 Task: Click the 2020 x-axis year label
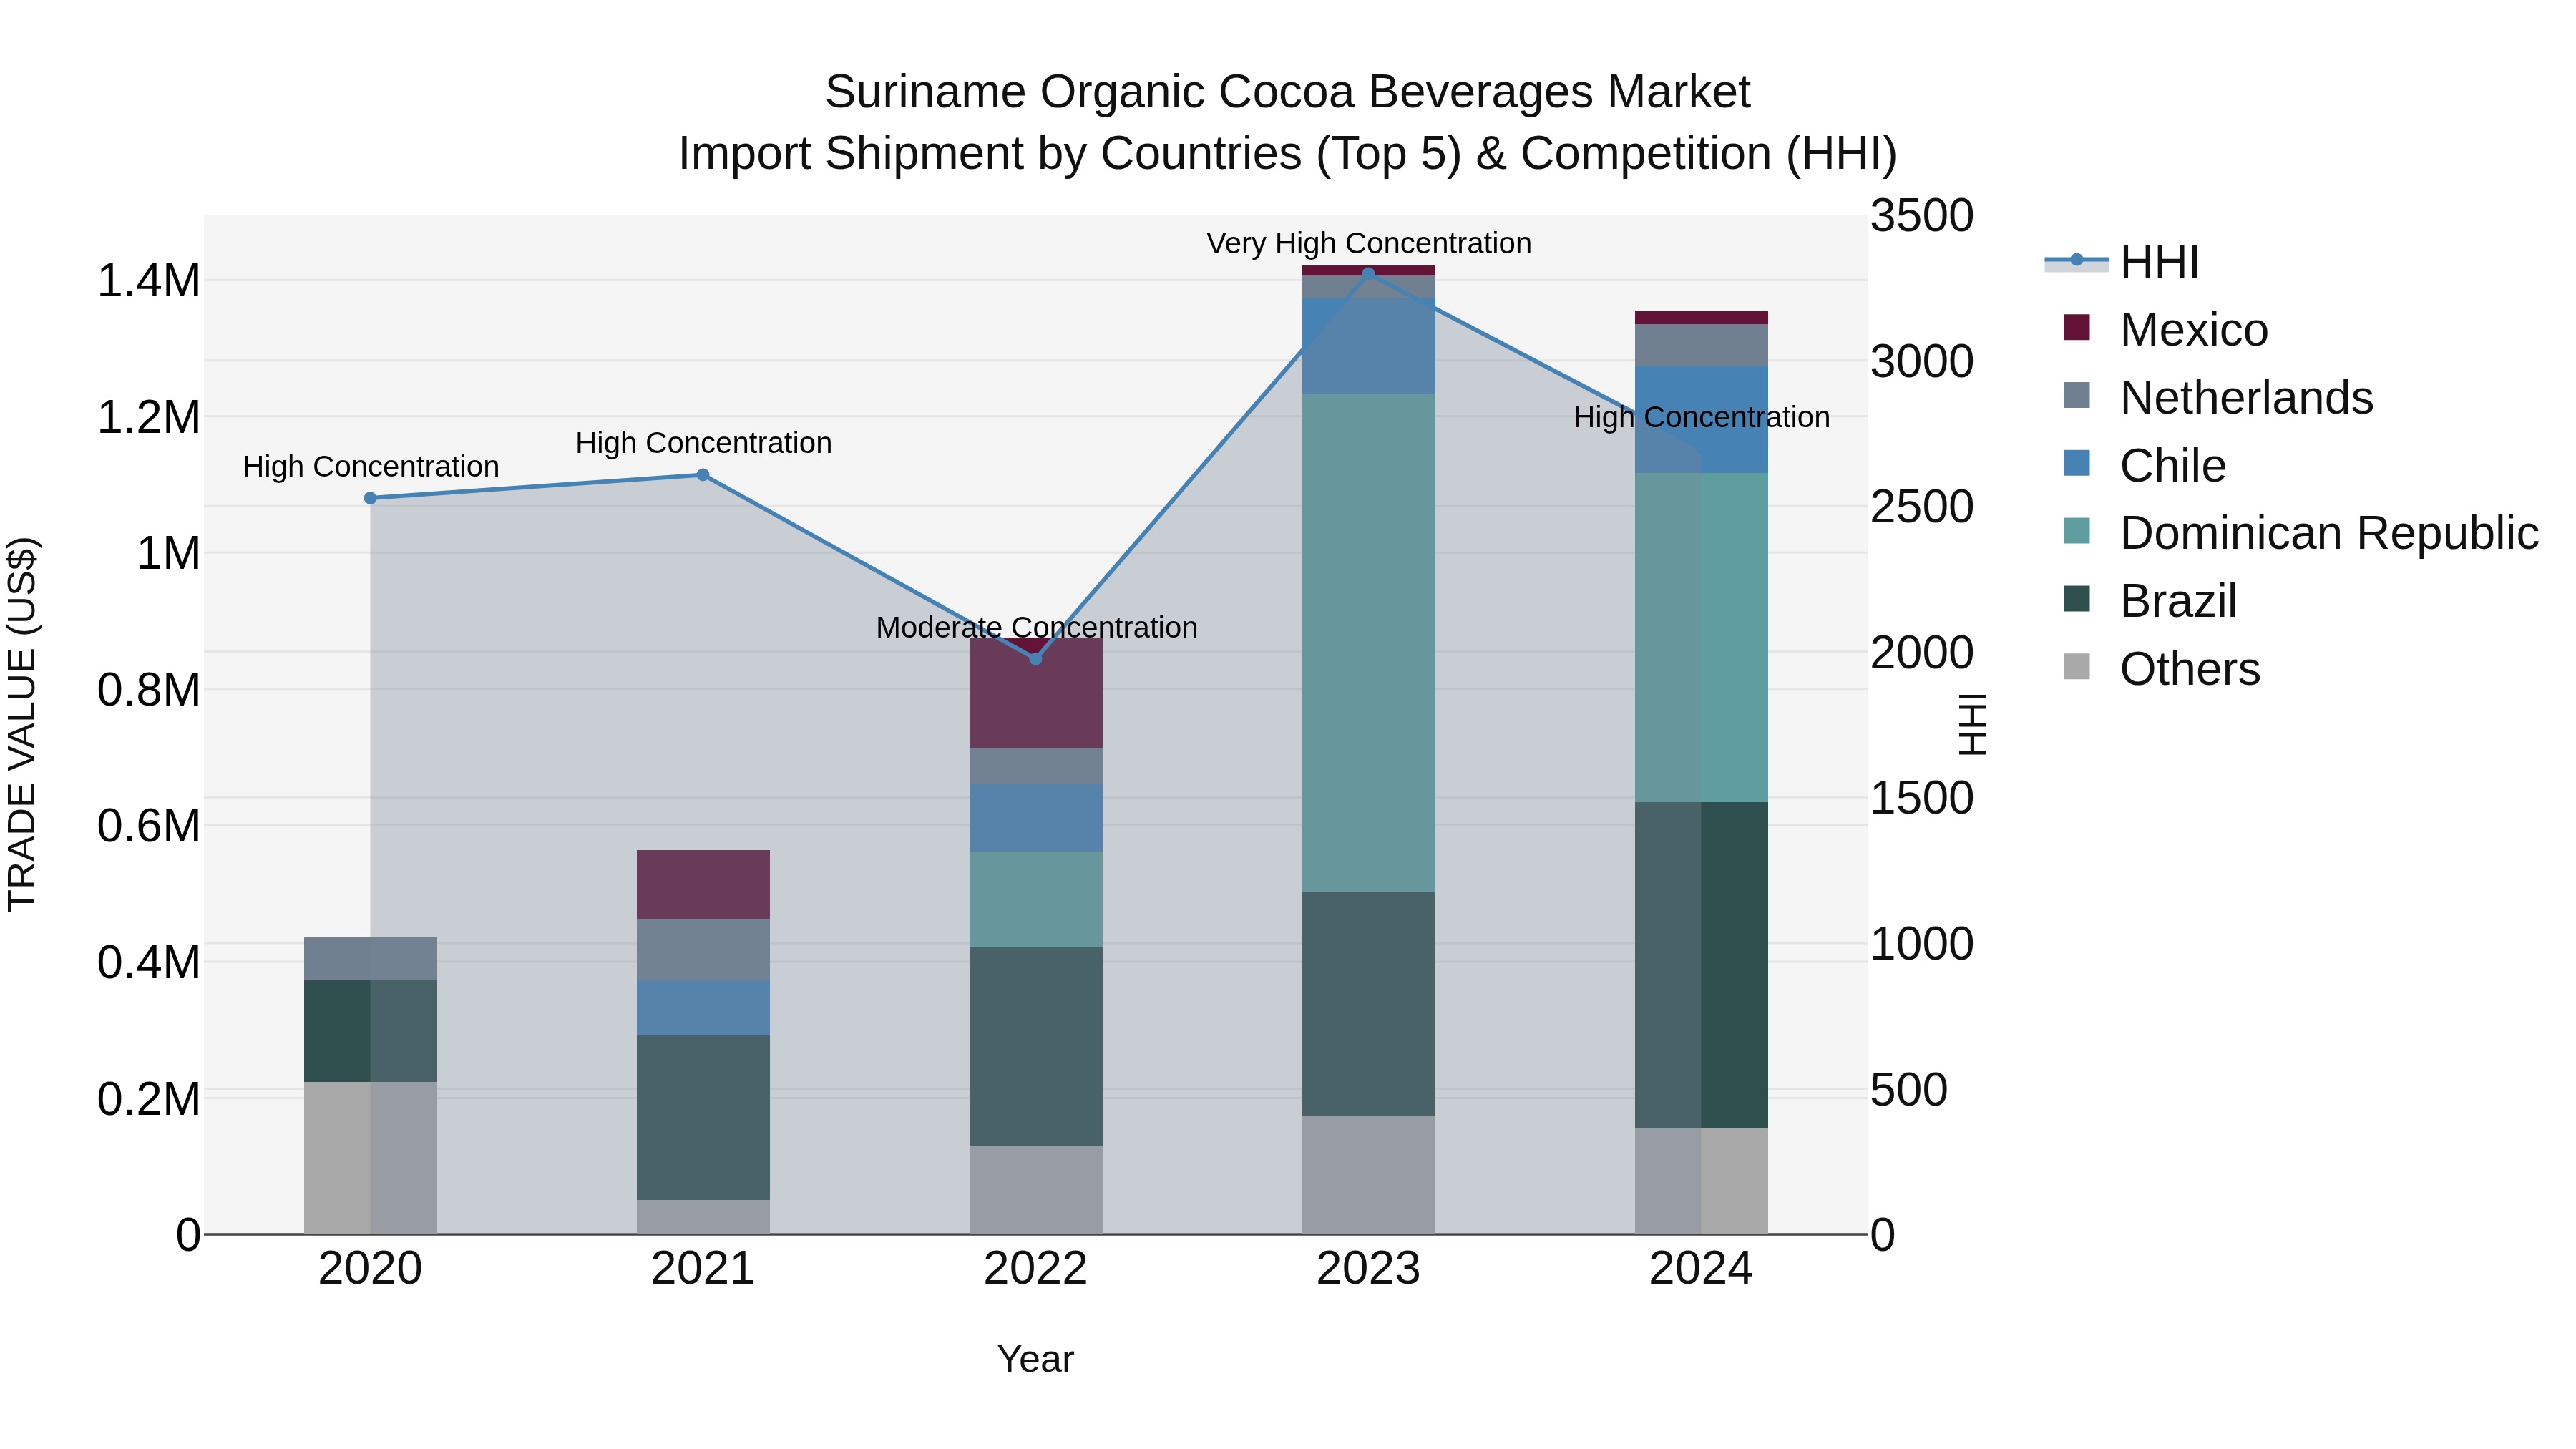370,1269
